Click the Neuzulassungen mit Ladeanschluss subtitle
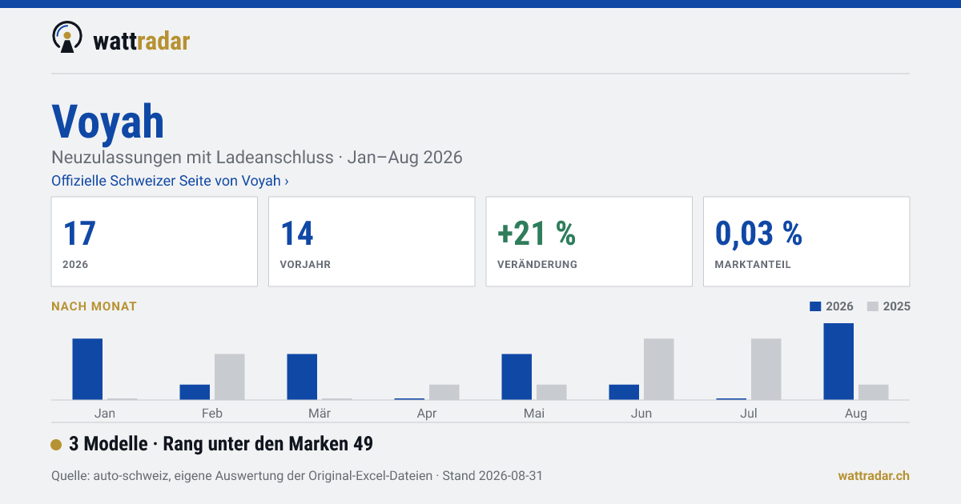 257,158
